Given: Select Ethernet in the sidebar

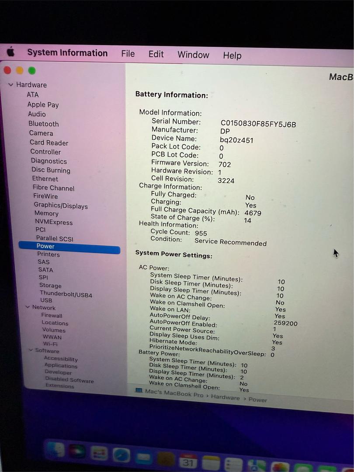Looking at the screenshot, I should coord(45,179).
